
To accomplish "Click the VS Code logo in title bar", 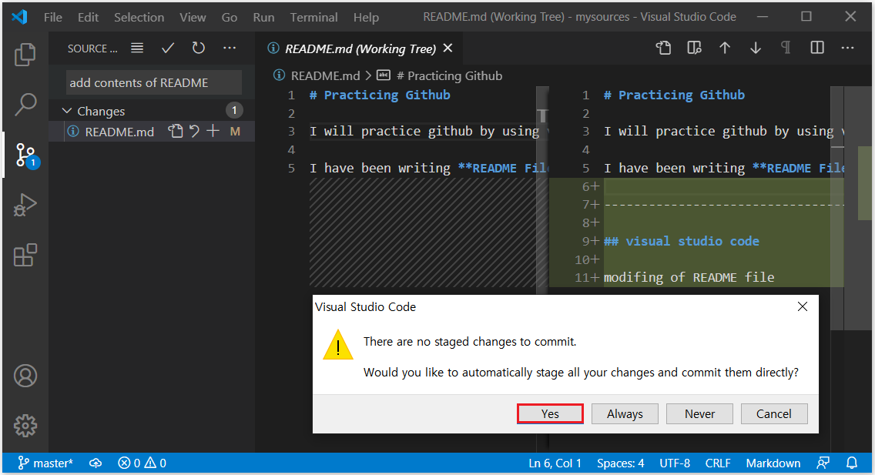I will pyautogui.click(x=19, y=17).
